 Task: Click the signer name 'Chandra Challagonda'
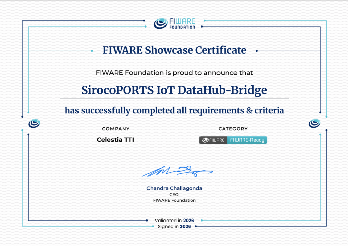(x=174, y=188)
